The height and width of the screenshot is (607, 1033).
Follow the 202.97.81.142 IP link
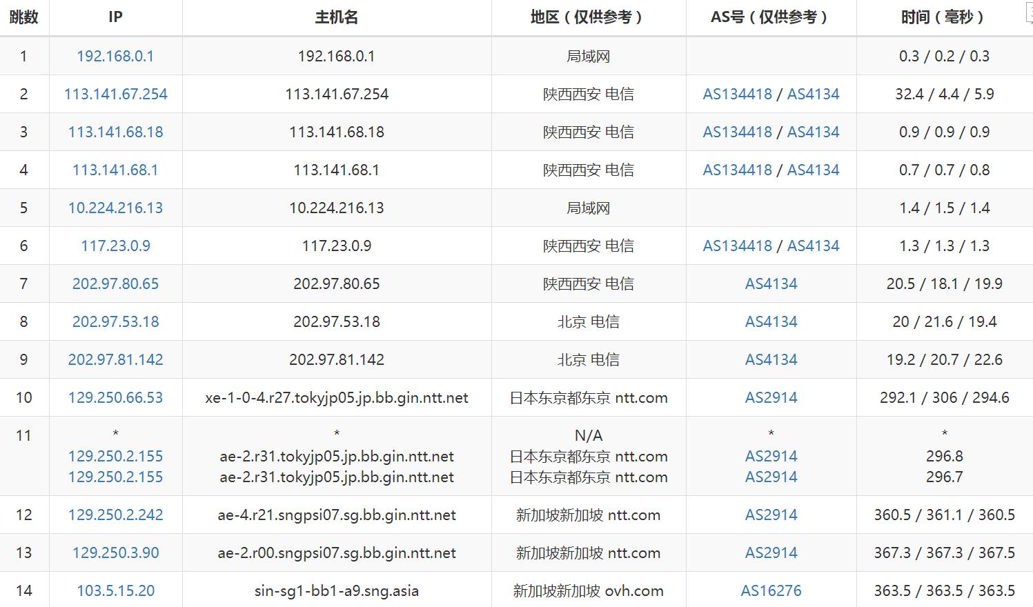click(115, 360)
